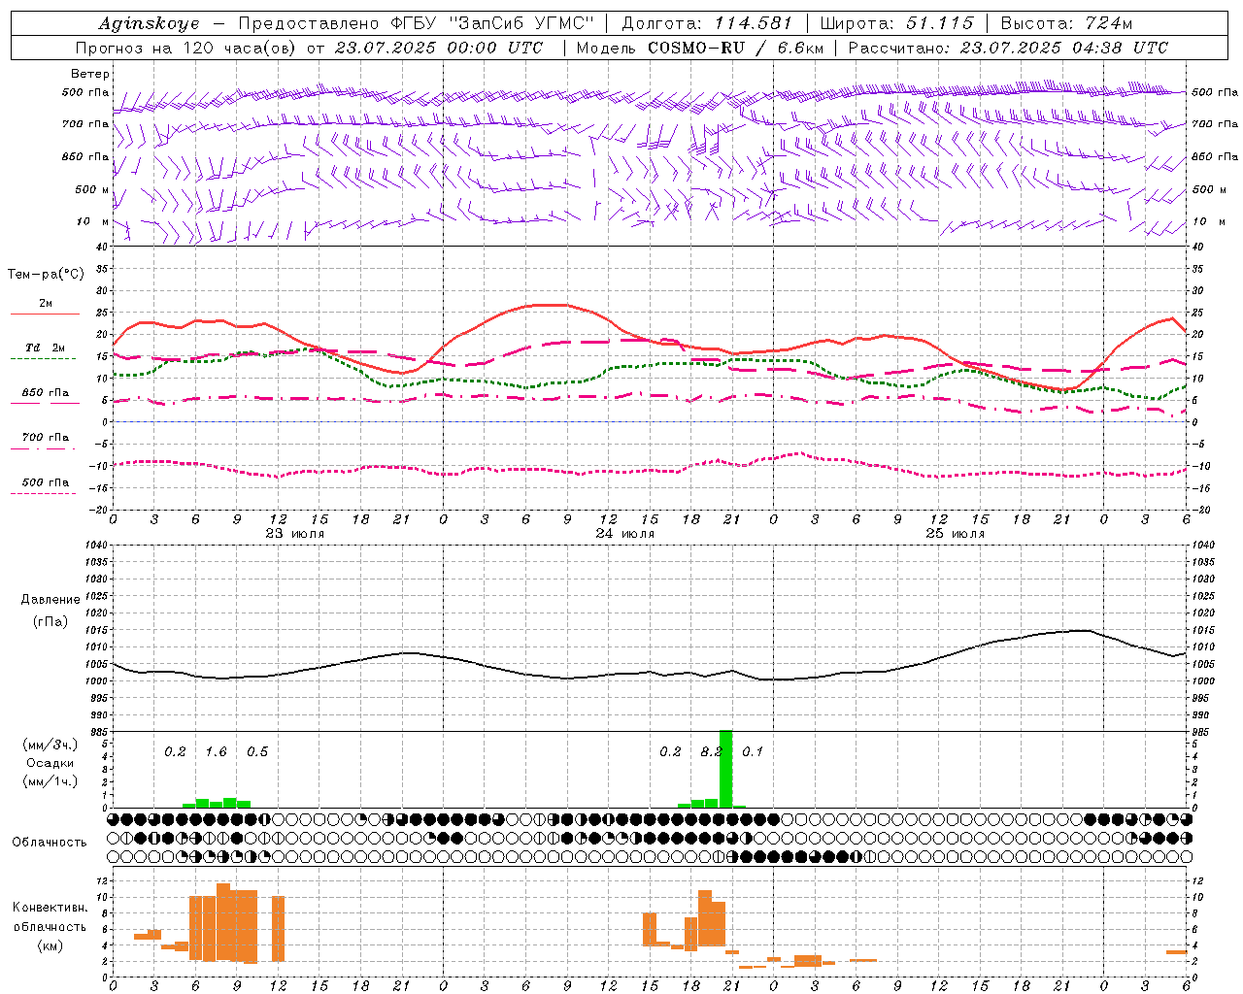Screen dimensions: 1243x994
Task: Click "Прогноз на 120 часа(ов)" forecast line
Action: point(186,48)
